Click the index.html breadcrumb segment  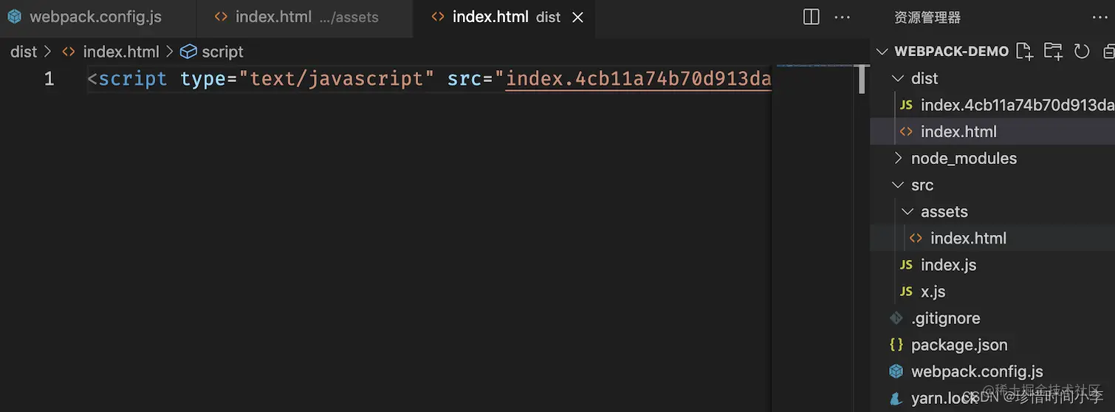click(121, 52)
